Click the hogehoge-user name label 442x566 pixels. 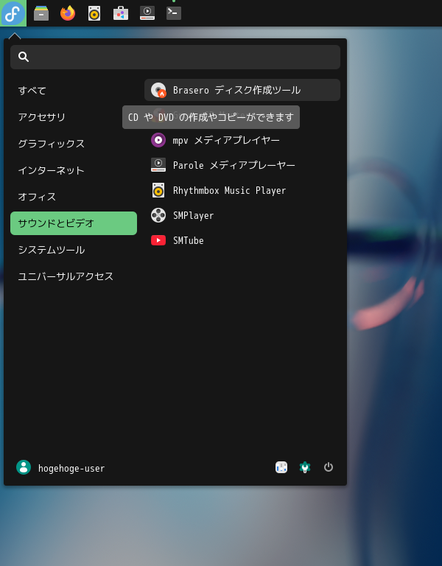point(71,469)
